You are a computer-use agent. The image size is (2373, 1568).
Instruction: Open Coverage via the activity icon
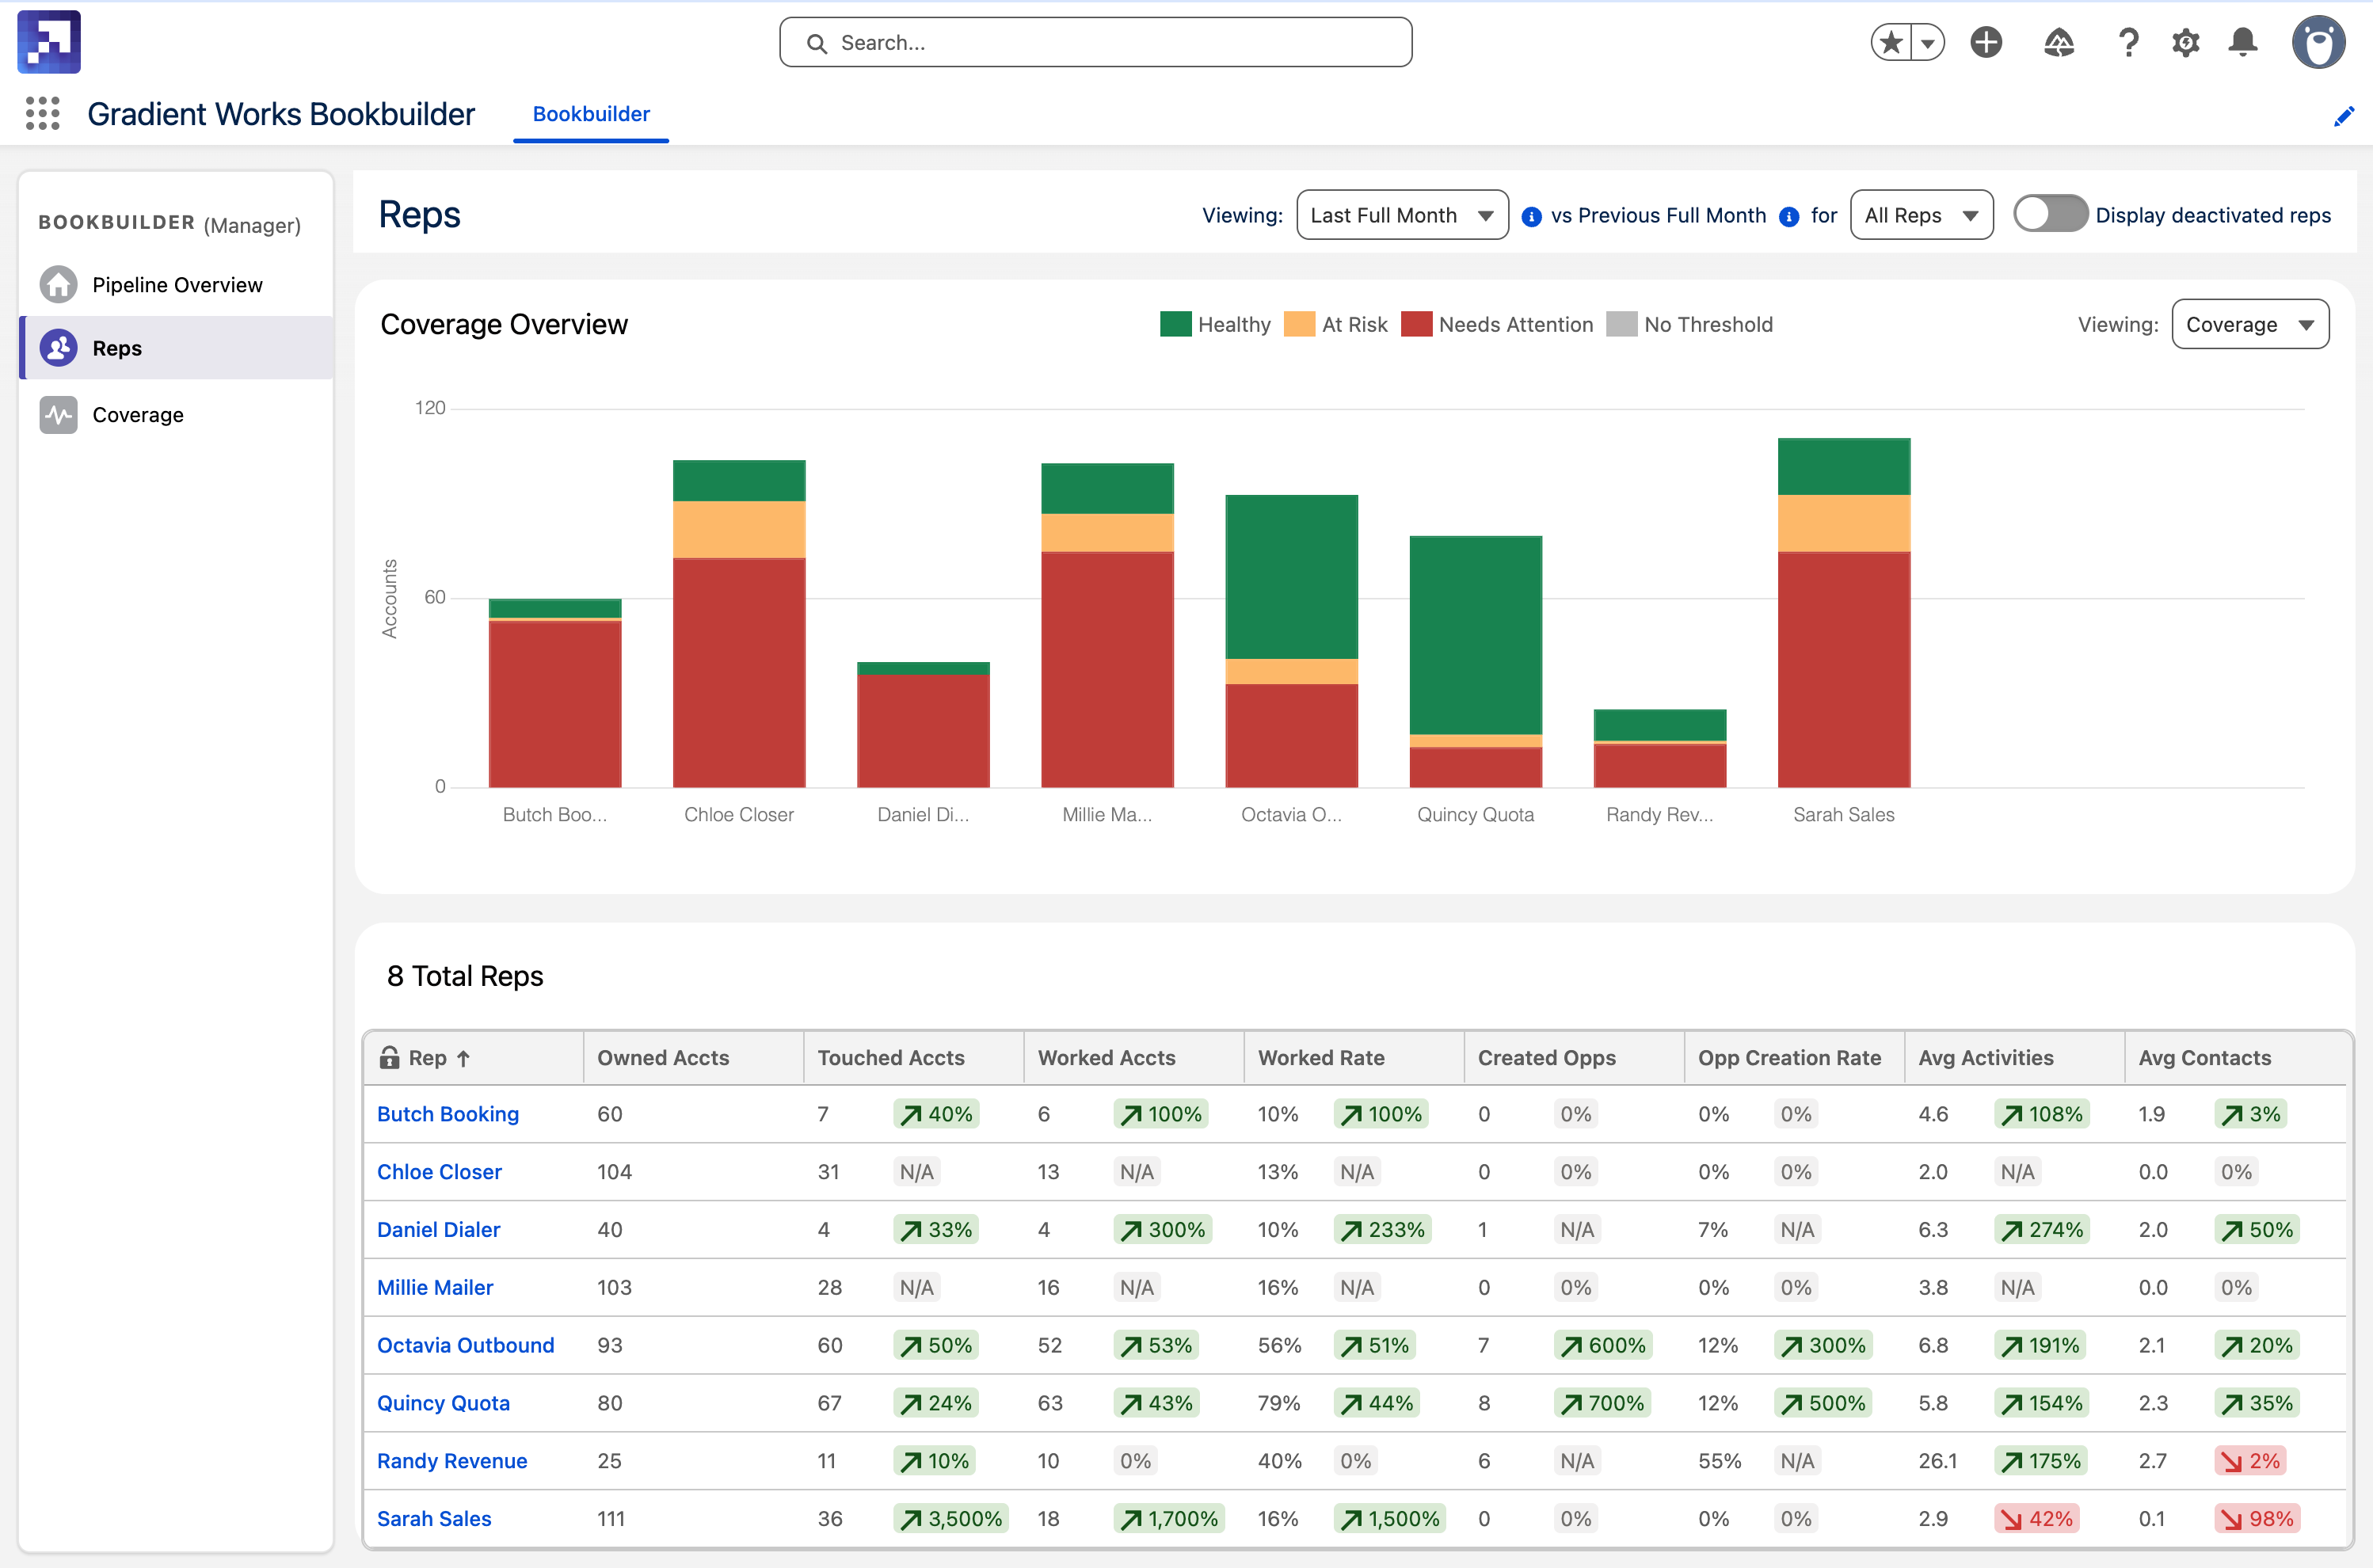[x=57, y=414]
